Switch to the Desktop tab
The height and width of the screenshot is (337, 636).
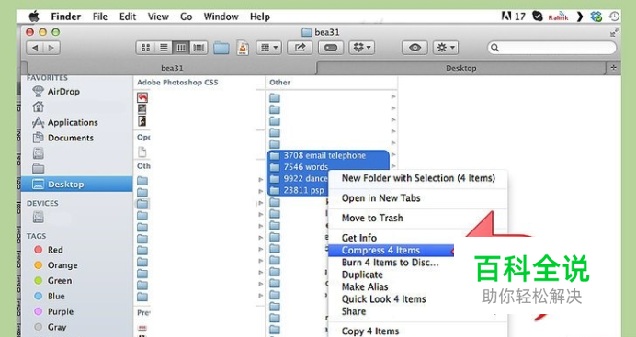click(461, 68)
